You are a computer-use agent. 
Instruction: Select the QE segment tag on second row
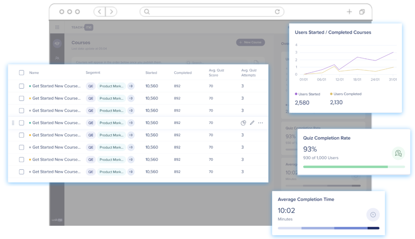tap(91, 98)
